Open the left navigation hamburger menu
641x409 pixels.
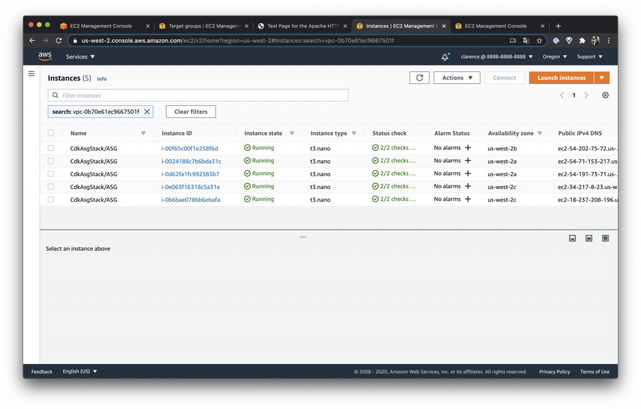[31, 74]
